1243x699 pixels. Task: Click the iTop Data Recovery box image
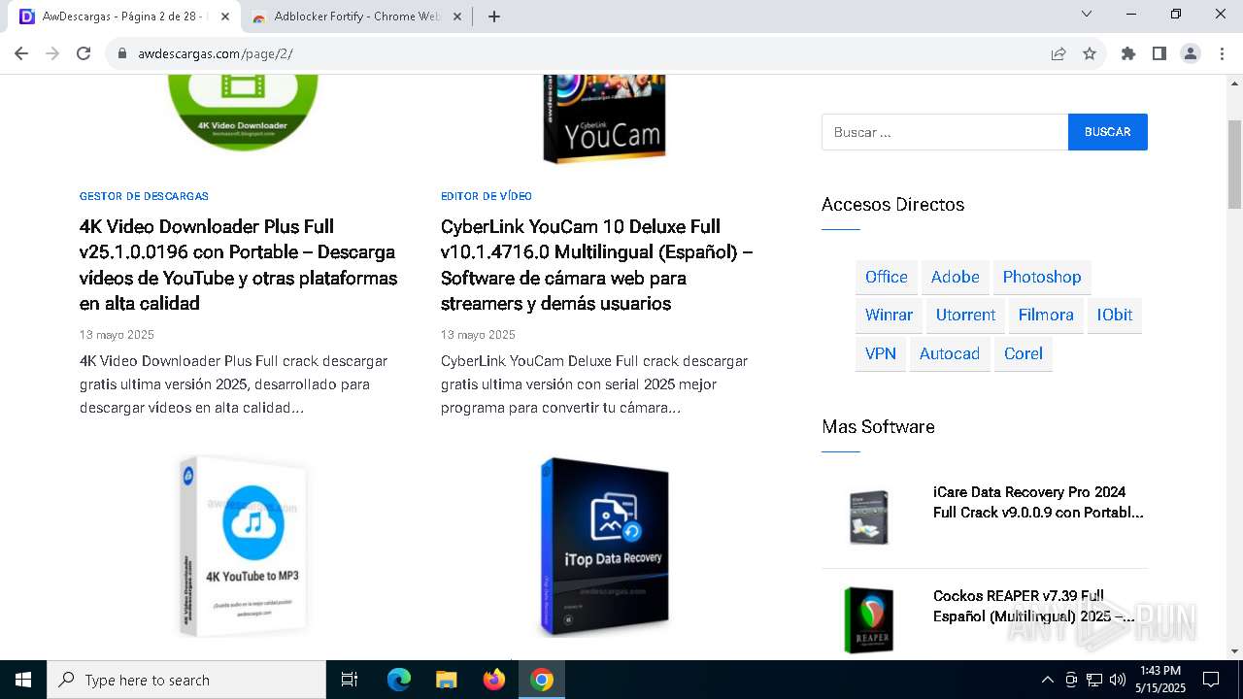(604, 547)
